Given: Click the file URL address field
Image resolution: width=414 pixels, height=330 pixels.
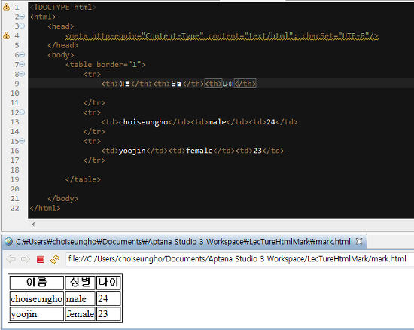Looking at the screenshot, I should pyautogui.click(x=239, y=259).
